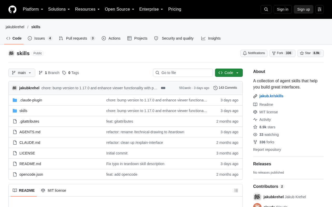Click the file icon beside opencode.json
Screen dimensions: 332x207
point(15,174)
